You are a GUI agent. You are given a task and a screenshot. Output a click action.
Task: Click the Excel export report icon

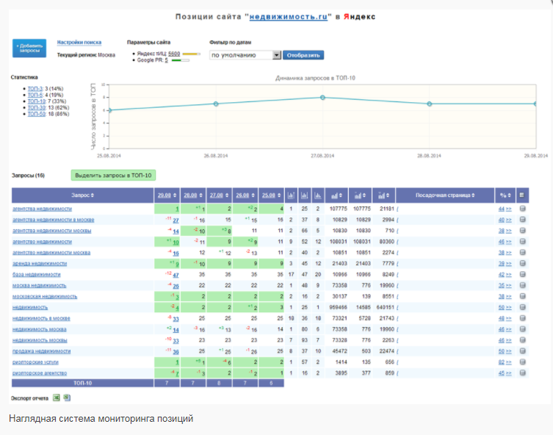point(56,398)
